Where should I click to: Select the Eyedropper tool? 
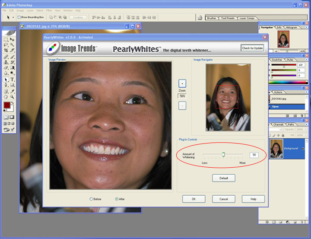12,91
